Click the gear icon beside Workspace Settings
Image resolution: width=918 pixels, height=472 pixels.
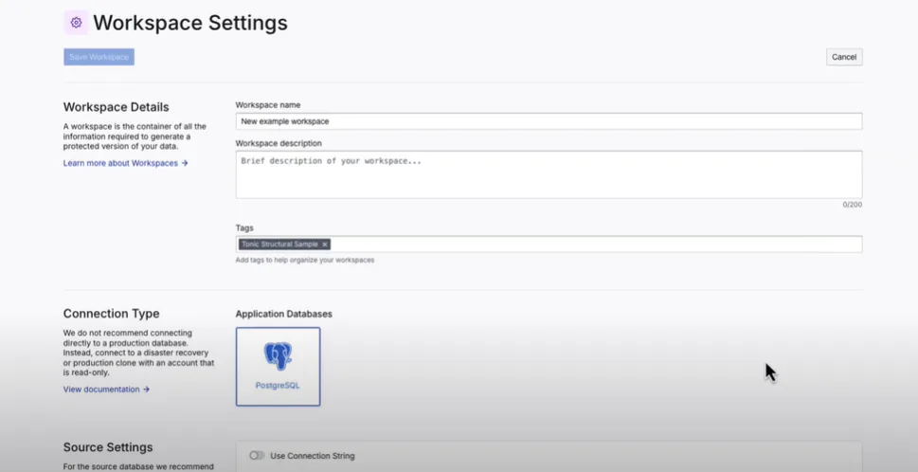pos(76,23)
